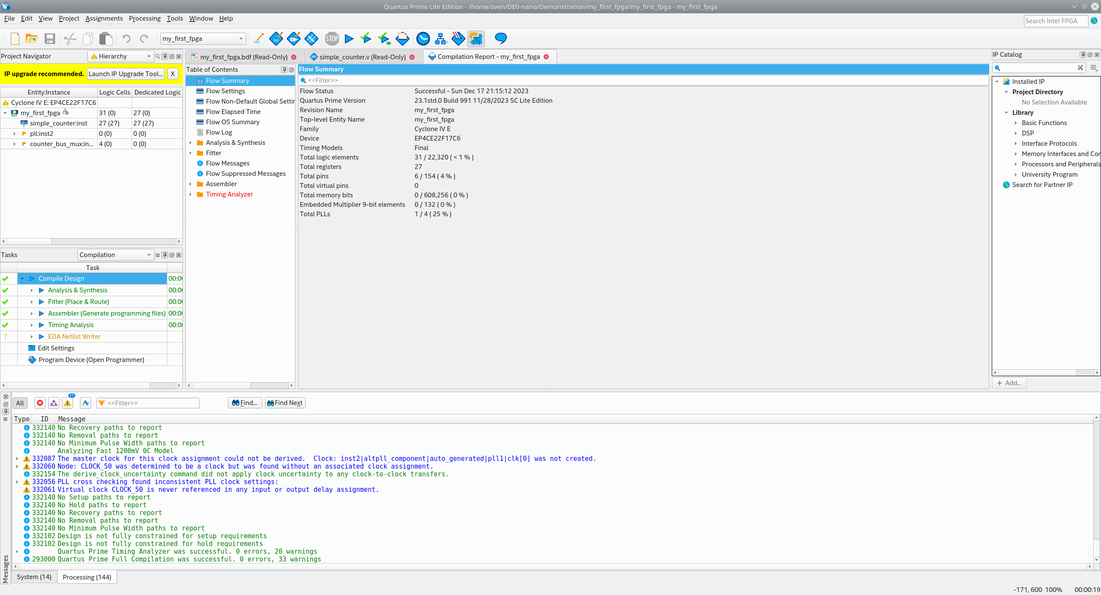This screenshot has height=595, width=1101.
Task: Open the Processing menu
Action: coord(145,18)
